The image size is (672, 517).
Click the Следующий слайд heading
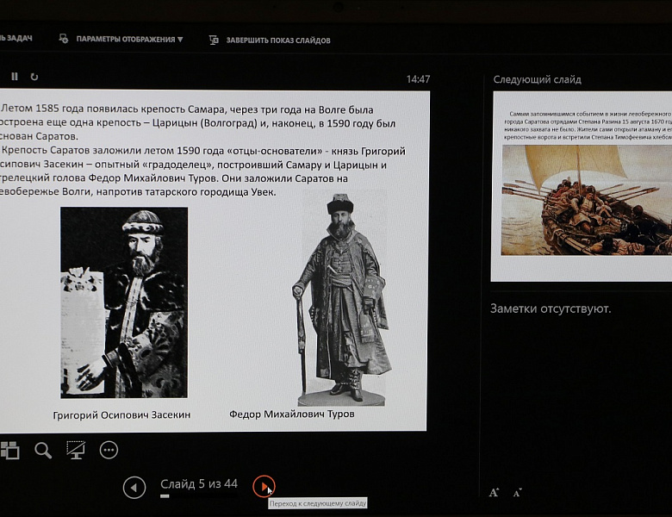click(x=537, y=80)
